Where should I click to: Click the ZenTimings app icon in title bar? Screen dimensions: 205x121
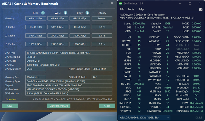point(121,4)
